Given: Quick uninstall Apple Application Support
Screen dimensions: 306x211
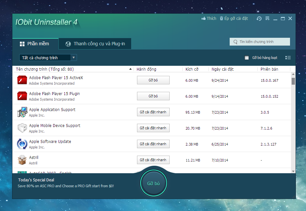Looking at the screenshot, I should (x=153, y=112).
